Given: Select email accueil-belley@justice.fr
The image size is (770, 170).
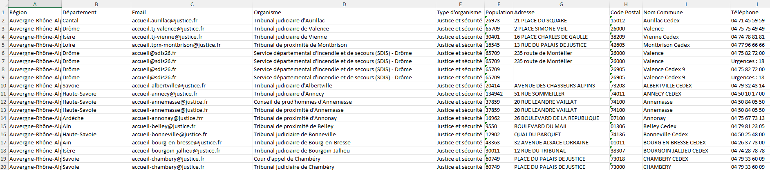Looking at the screenshot, I should 192,126.
